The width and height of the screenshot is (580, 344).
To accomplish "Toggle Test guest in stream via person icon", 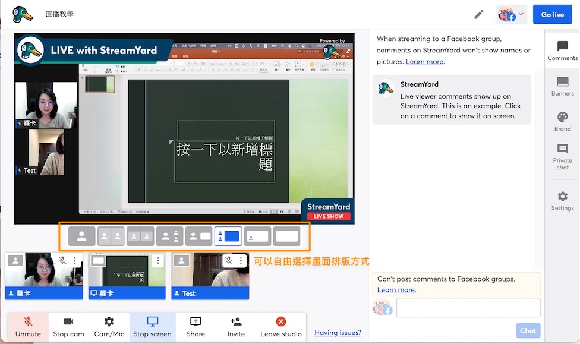I will click(x=181, y=260).
